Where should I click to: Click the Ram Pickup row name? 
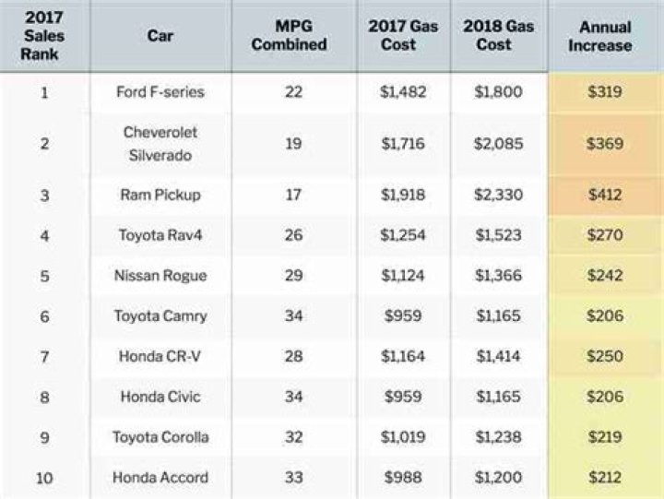click(x=160, y=196)
